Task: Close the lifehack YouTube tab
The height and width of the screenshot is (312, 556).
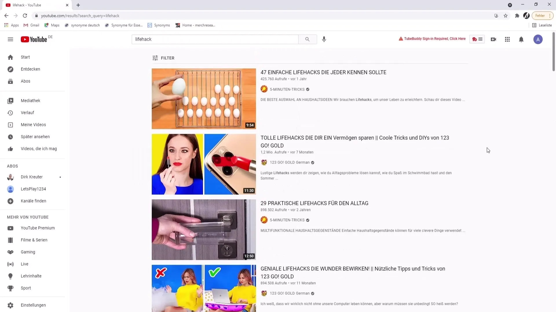Action: click(67, 5)
